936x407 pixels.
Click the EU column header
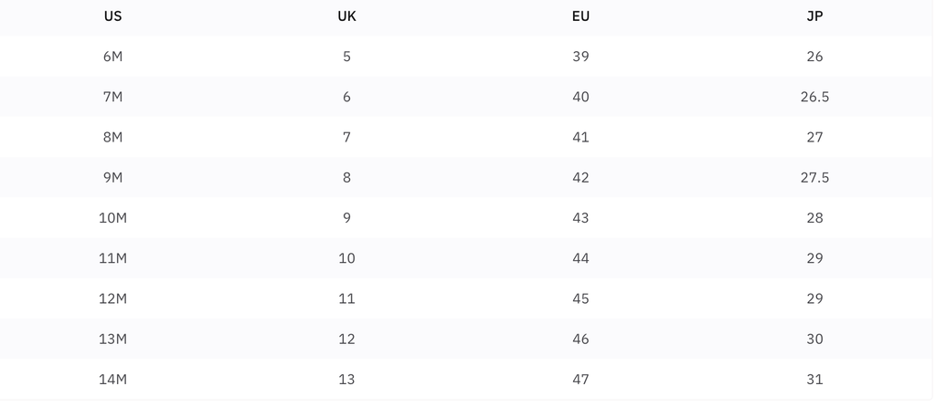580,16
